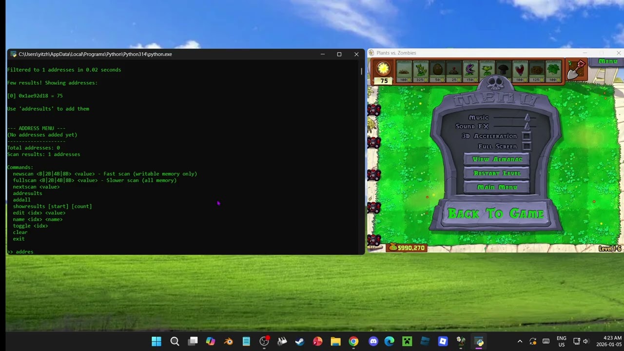Viewport: 624px width, 351px height.
Task: Open Roblox from the taskbar
Action: click(443, 341)
